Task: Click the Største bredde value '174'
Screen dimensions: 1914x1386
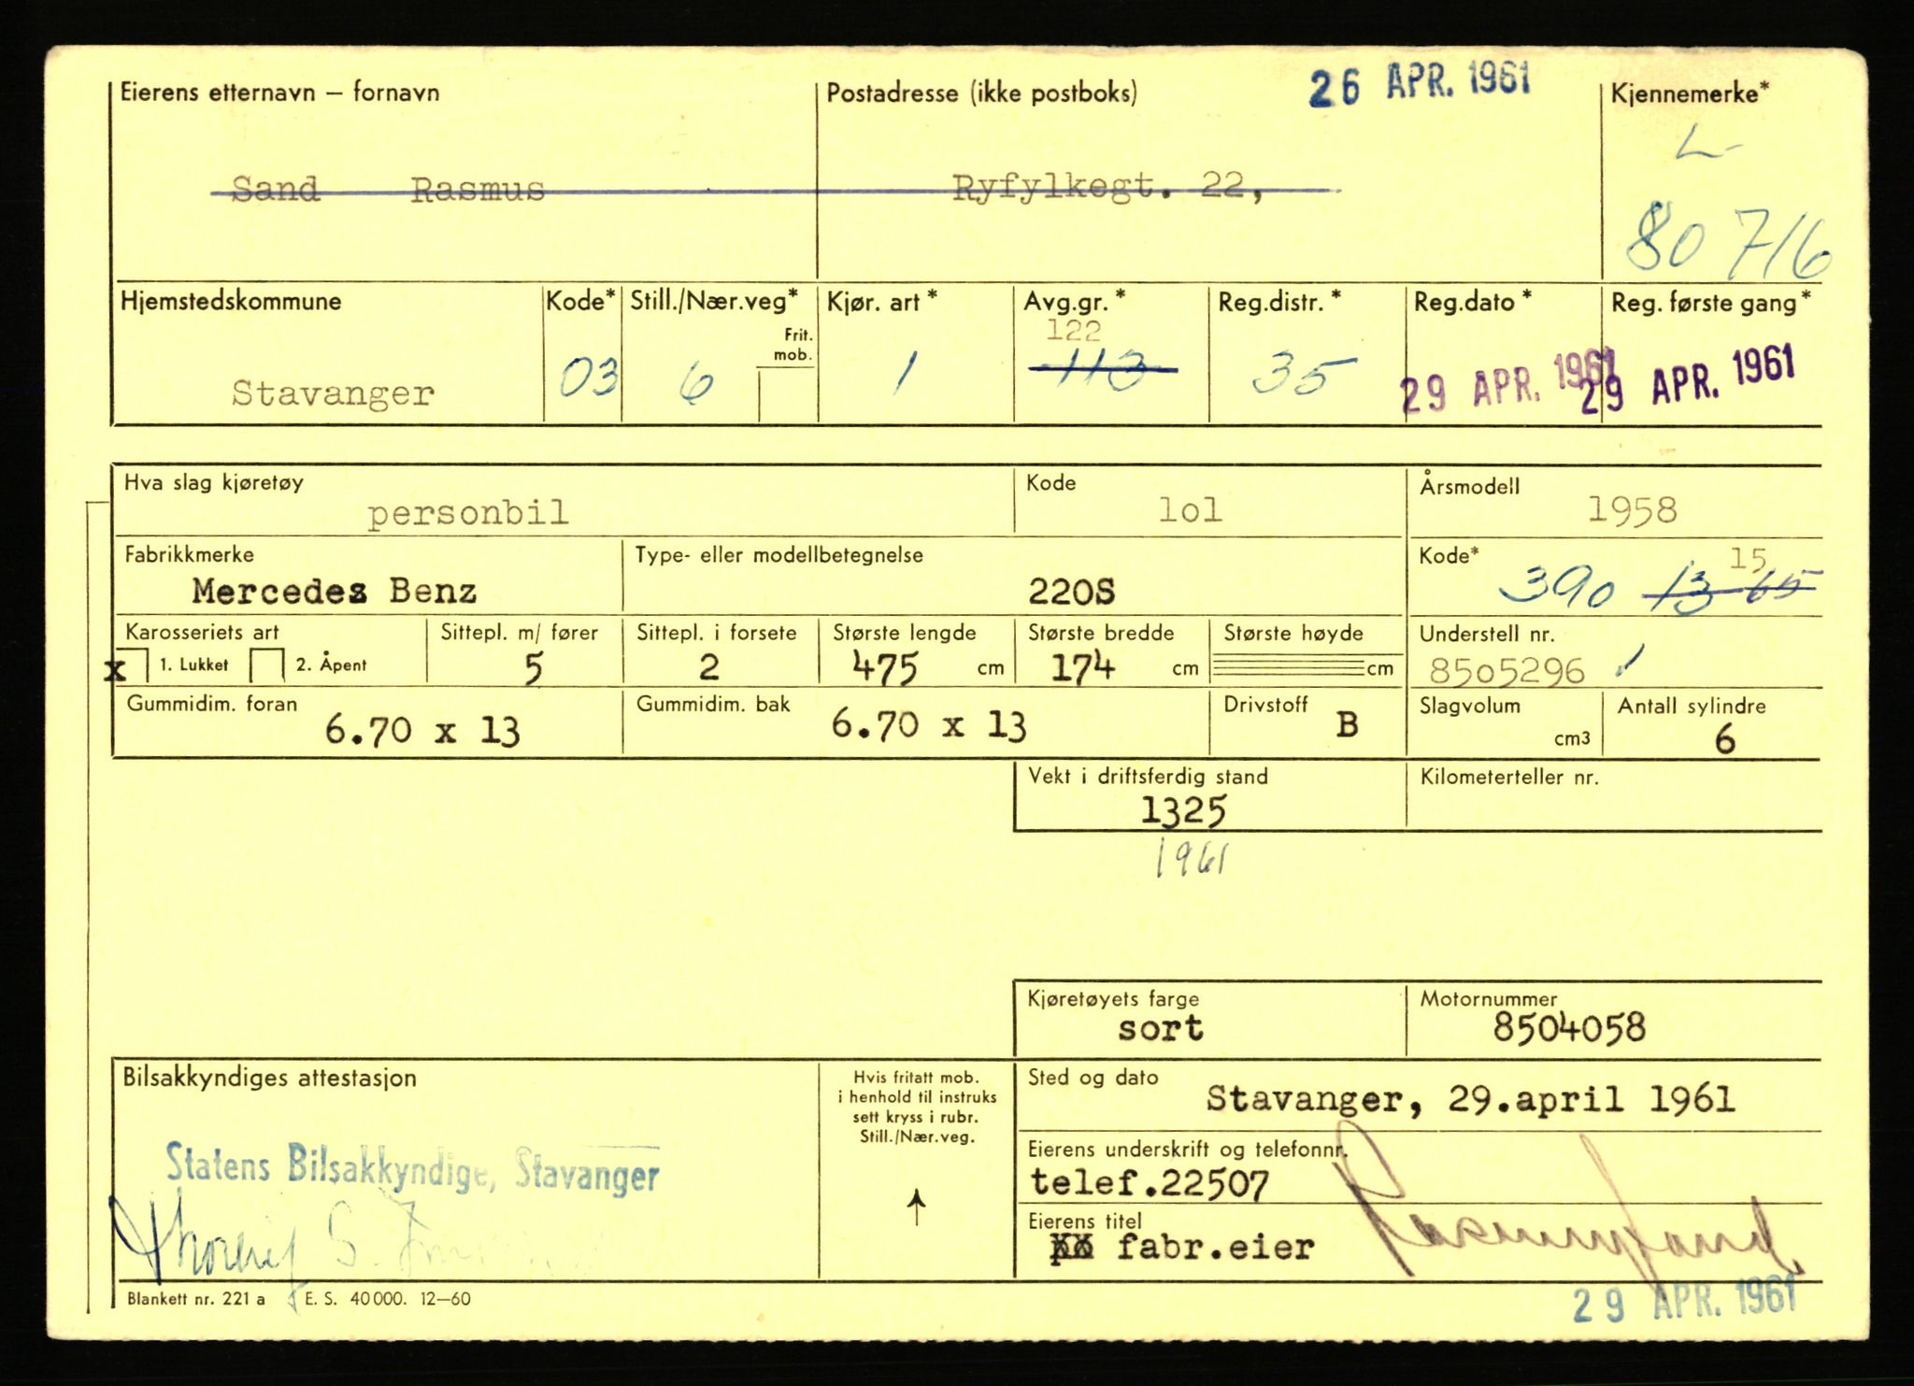Action: click(1082, 667)
